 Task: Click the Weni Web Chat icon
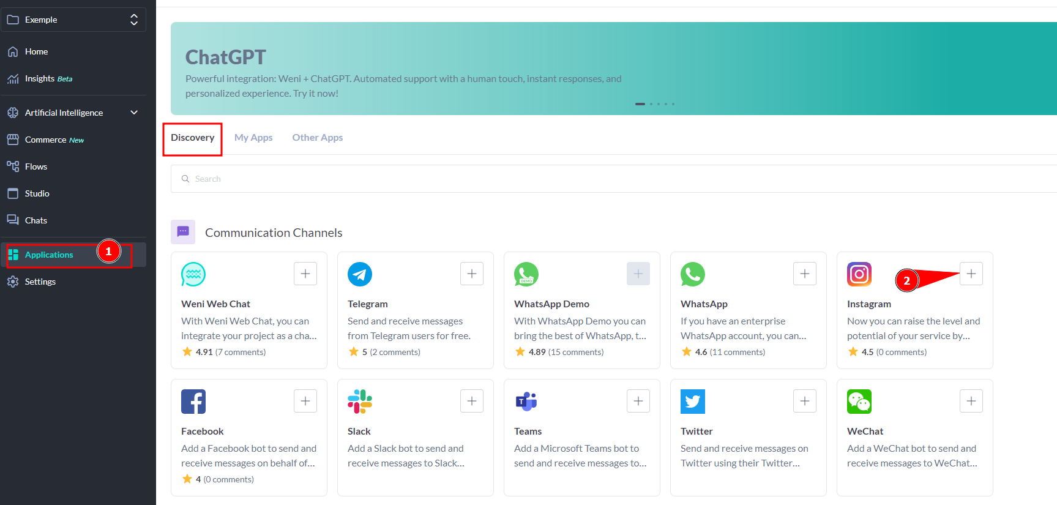click(x=193, y=274)
